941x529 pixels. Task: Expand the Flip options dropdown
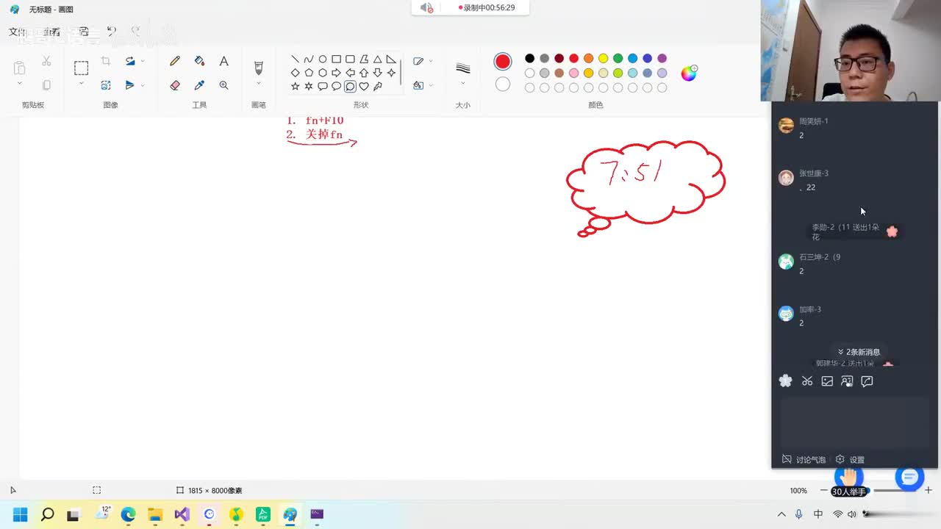pos(143,85)
